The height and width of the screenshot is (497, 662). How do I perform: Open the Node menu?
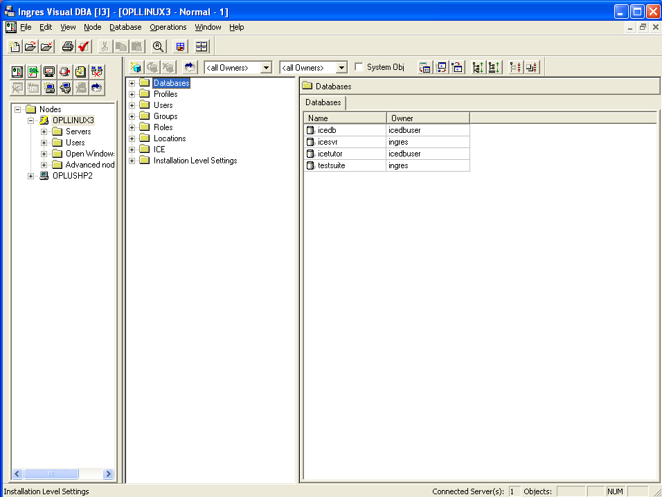click(93, 27)
